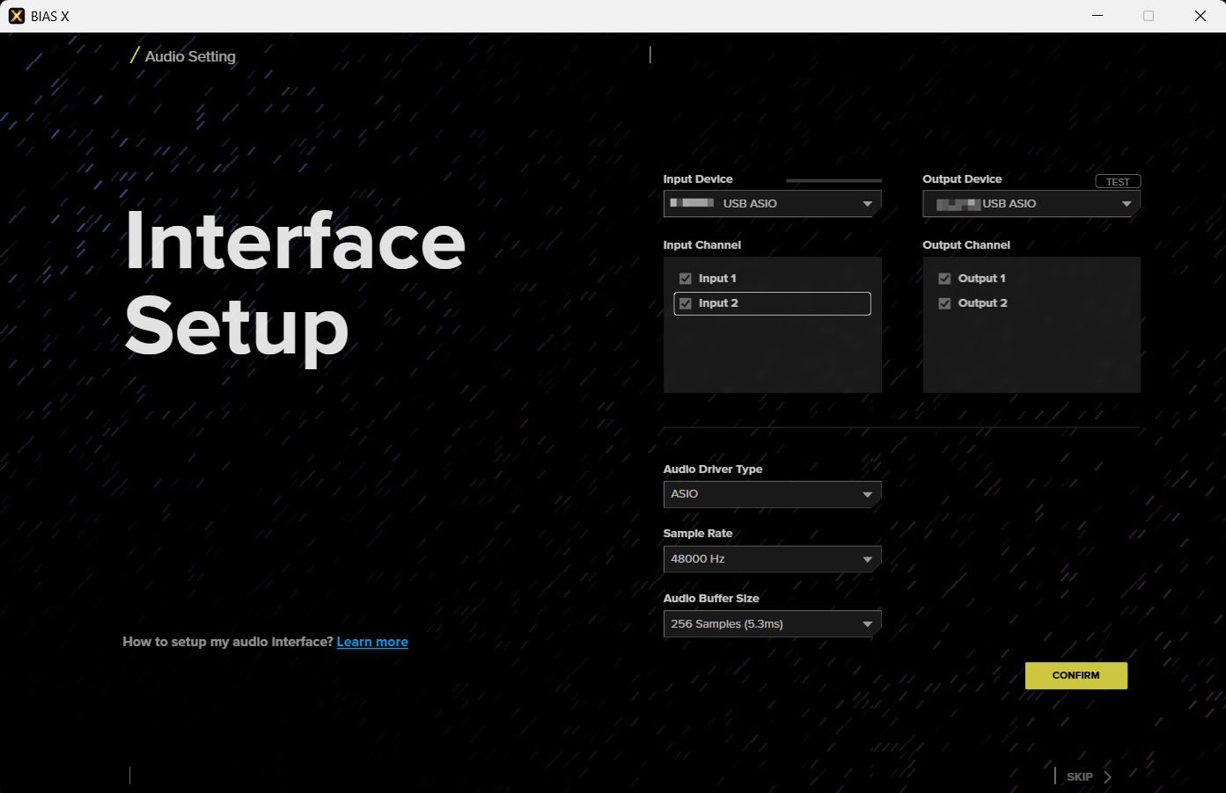Click the Audio Buffer Size dropdown arrow
Screen dimensions: 1226x793
pyautogui.click(x=867, y=624)
